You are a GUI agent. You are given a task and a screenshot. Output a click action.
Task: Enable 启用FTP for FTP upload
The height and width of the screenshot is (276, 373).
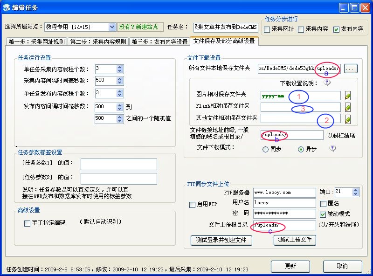tap(193, 205)
